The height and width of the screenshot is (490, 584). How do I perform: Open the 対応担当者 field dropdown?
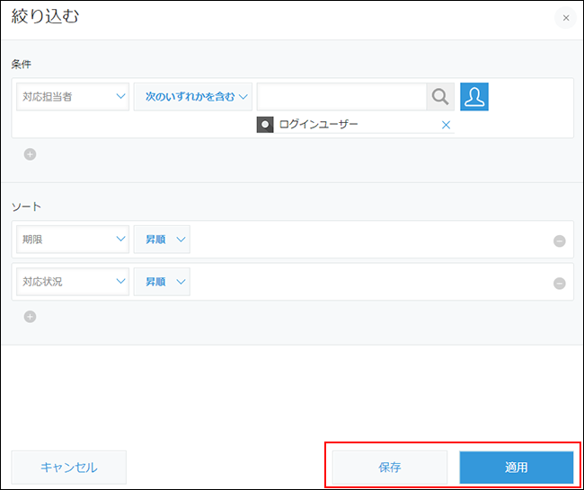pyautogui.click(x=73, y=97)
